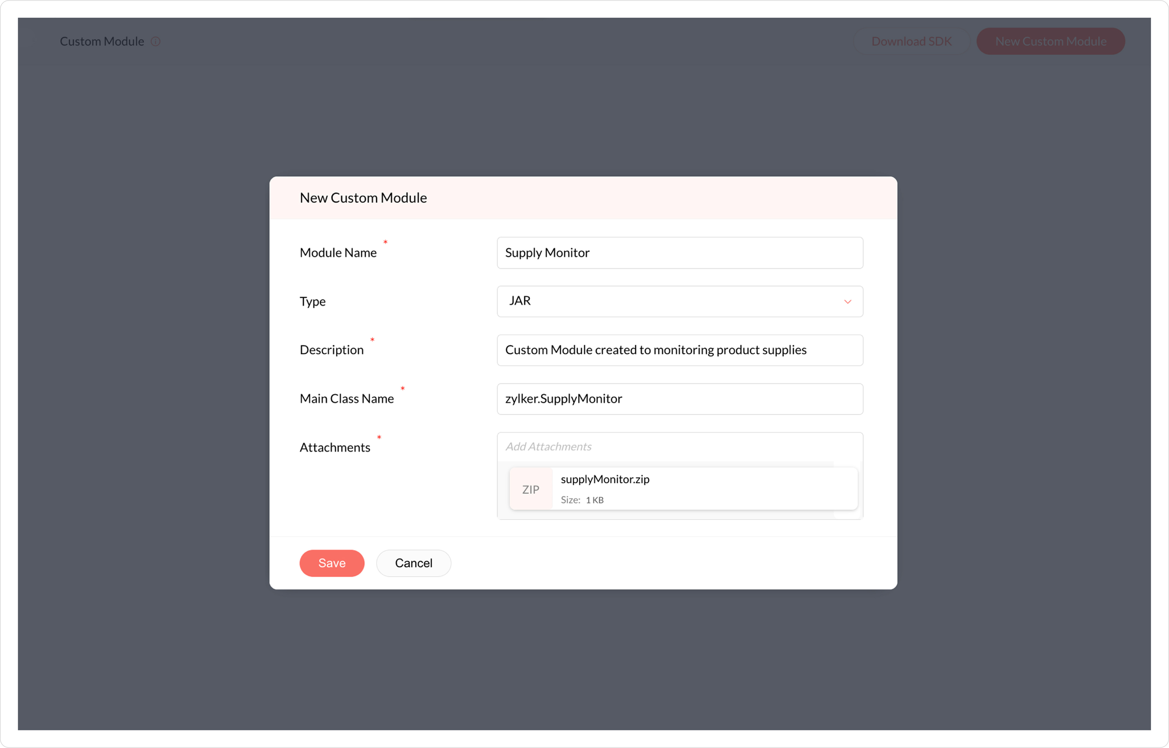Focus the Main Class Name input zylker.SupplyMonitor

[679, 399]
